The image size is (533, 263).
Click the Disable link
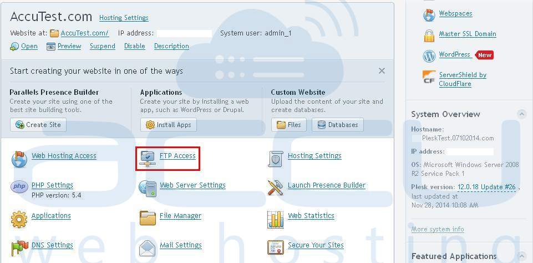(x=135, y=46)
